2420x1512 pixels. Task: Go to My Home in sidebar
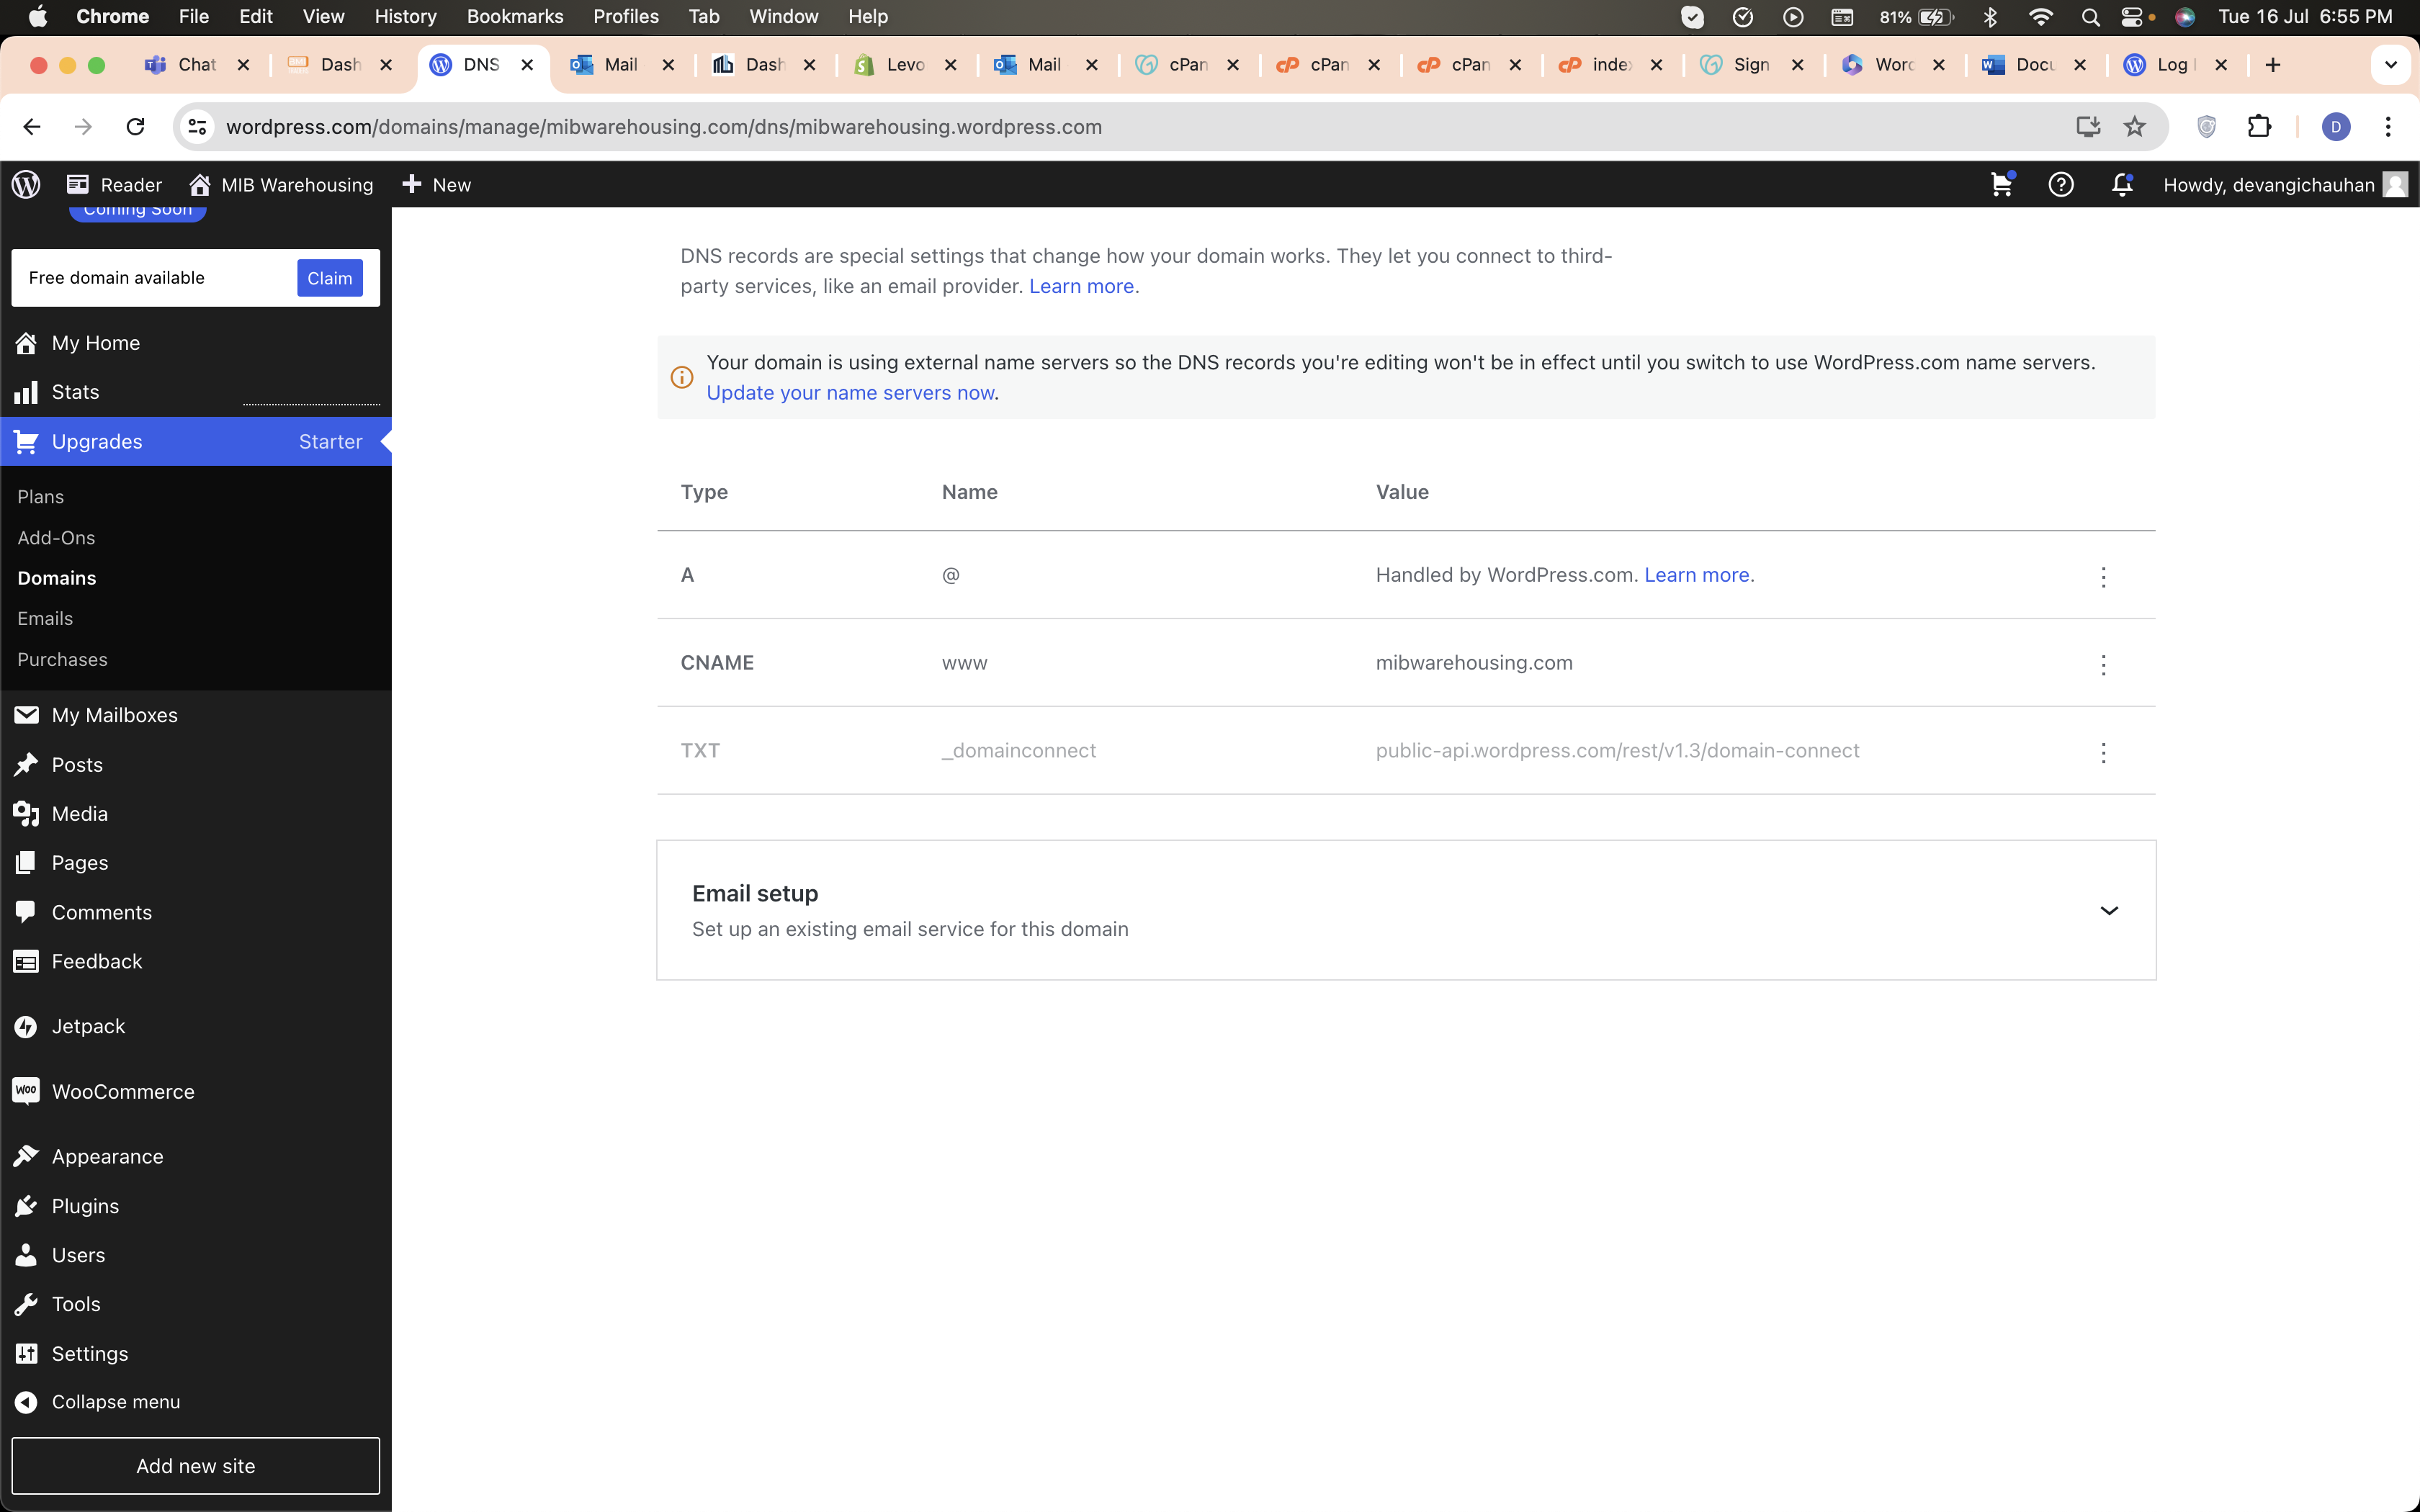coord(196,343)
